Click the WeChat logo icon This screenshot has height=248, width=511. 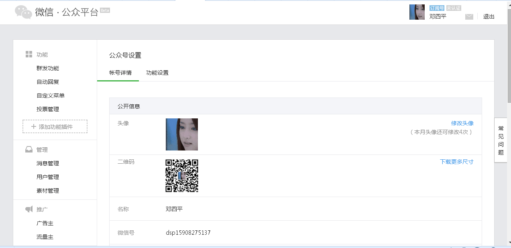(23, 12)
